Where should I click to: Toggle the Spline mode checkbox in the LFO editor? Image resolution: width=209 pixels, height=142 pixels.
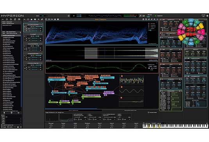pyautogui.click(x=149, y=68)
